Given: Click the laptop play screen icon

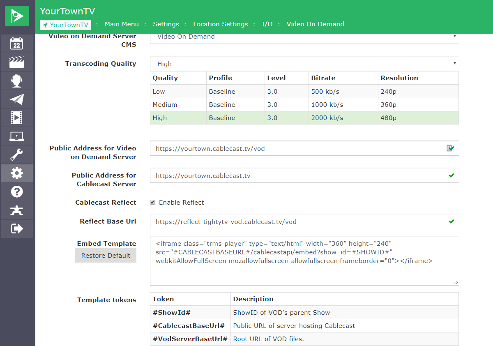Looking at the screenshot, I should [x=17, y=136].
